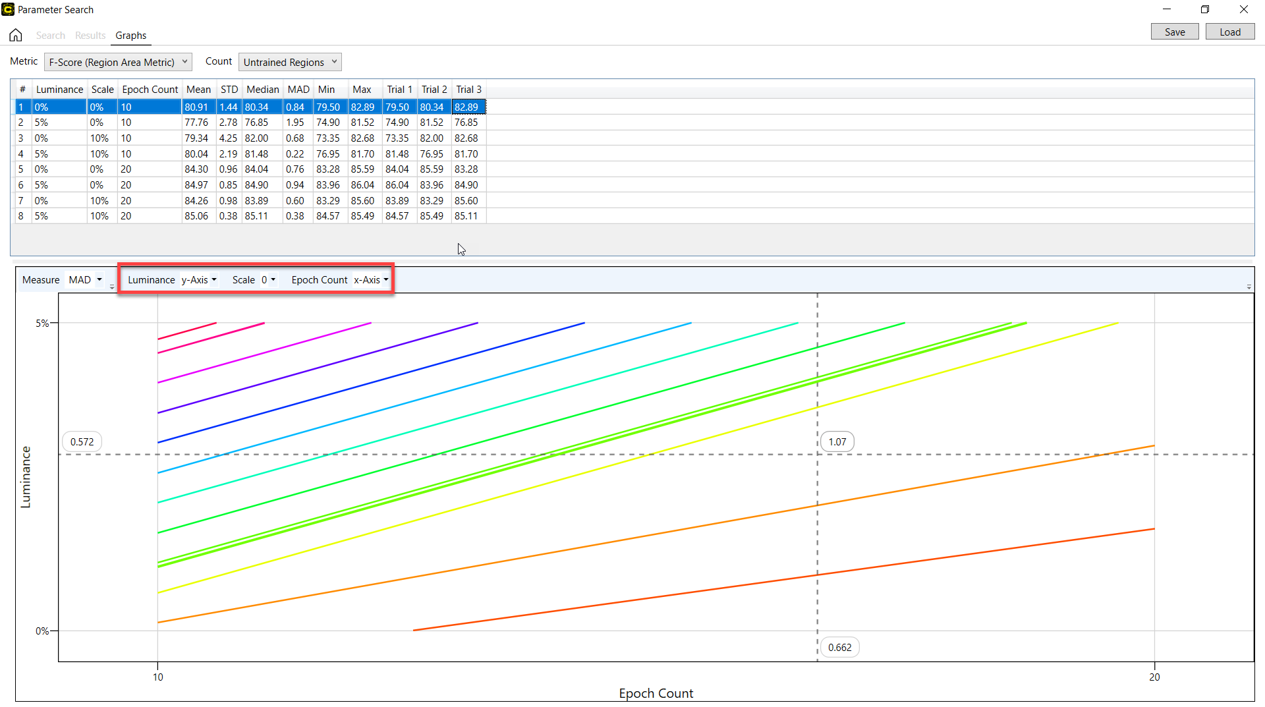Restore down the window
The height and width of the screenshot is (707, 1265).
pos(1204,9)
